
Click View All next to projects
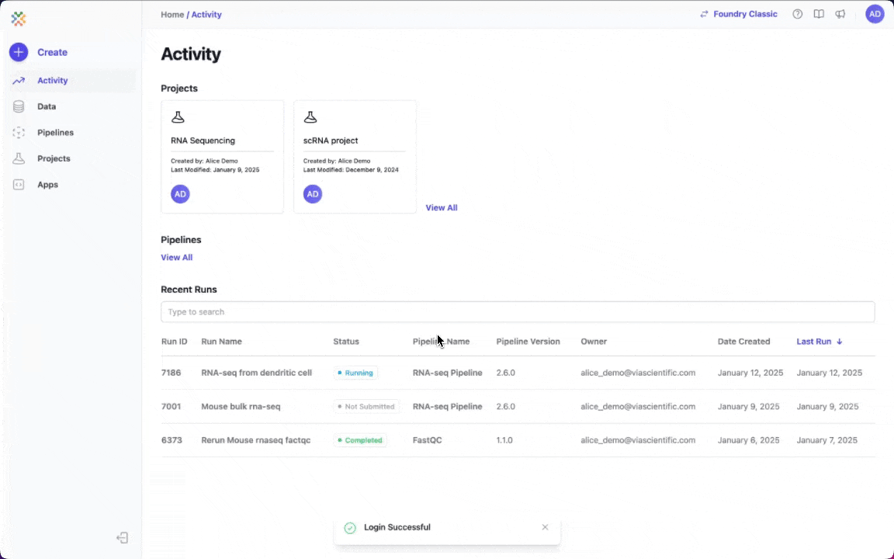pos(441,208)
